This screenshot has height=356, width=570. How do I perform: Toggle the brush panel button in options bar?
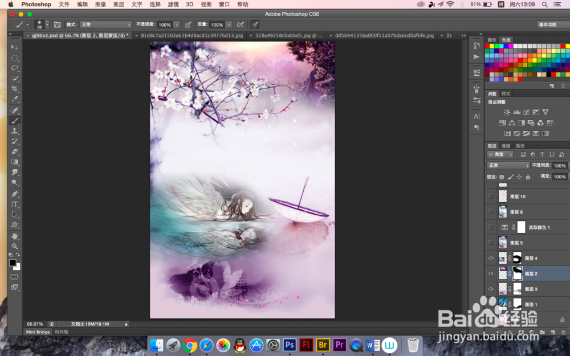[x=57, y=24]
